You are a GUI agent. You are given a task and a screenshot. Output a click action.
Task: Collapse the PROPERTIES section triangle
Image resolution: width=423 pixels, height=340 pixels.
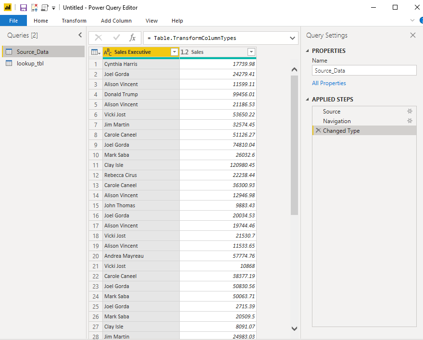coord(307,50)
